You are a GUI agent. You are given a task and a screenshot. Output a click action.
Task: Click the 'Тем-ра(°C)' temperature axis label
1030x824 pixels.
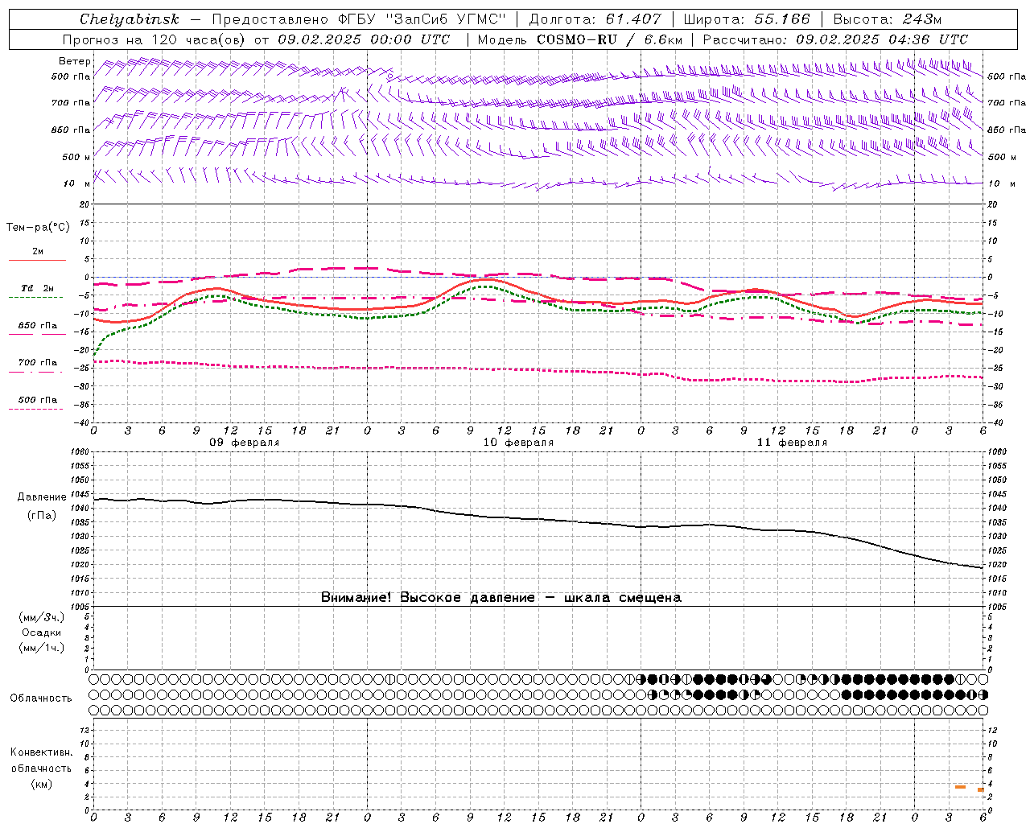coord(38,228)
